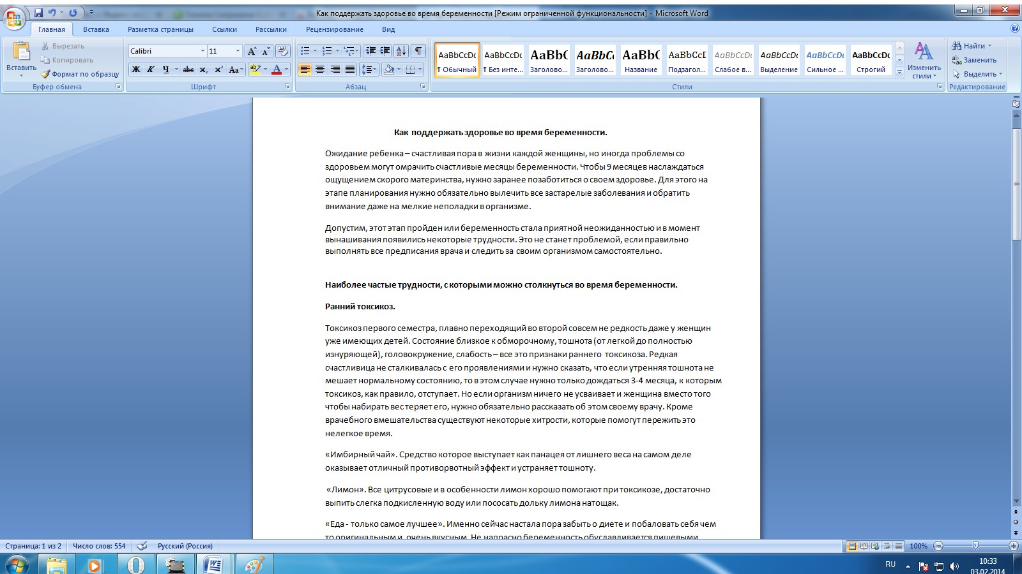The width and height of the screenshot is (1022, 574).
Task: Apply text highlight color
Action: [255, 70]
